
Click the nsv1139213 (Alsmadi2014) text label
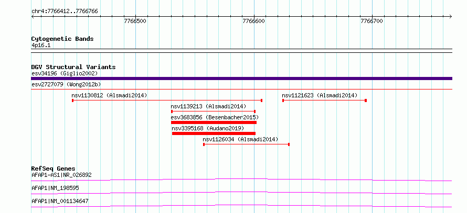tap(208, 106)
